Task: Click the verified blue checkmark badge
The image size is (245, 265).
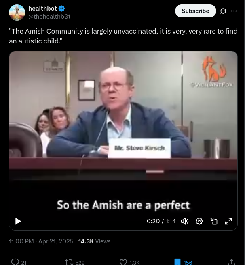Action: 62,9
